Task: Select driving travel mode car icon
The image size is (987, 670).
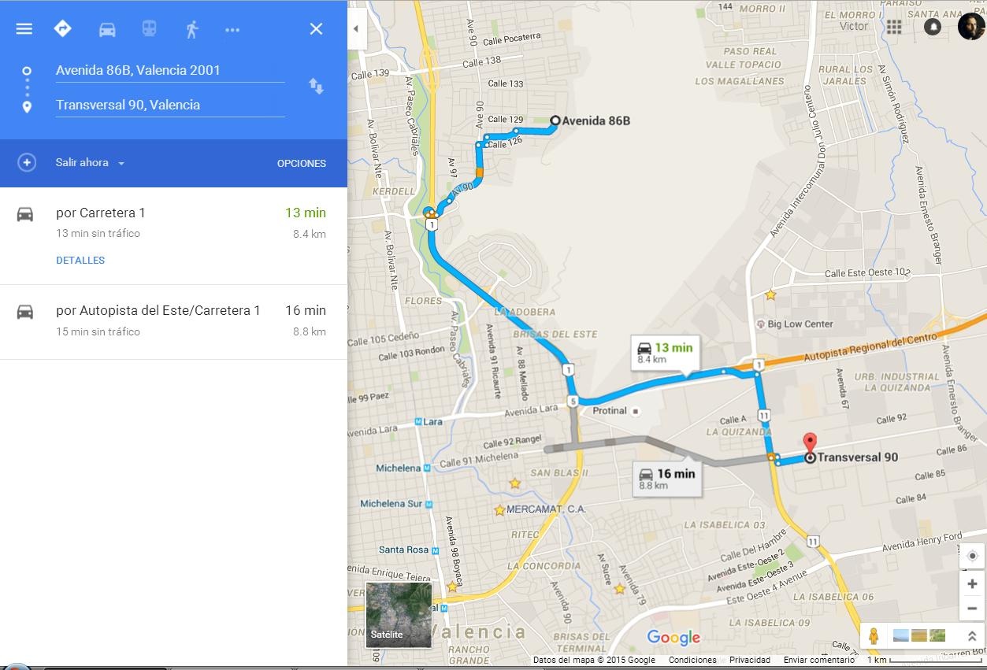Action: click(x=107, y=29)
